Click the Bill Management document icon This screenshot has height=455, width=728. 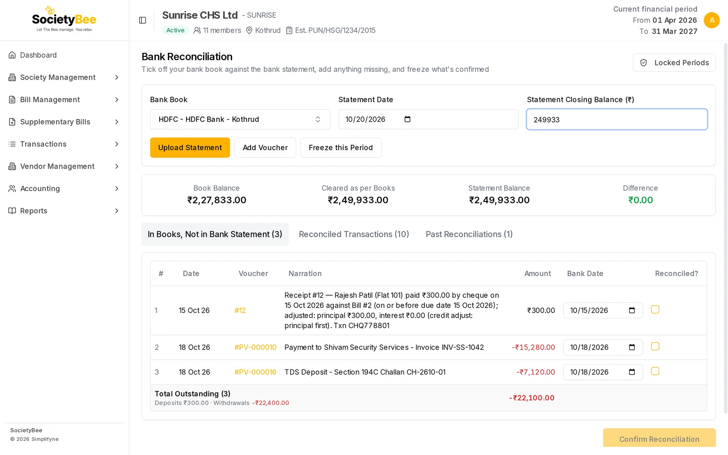click(12, 100)
